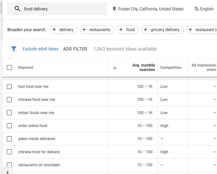Viewport: 217px width, 174px height.
Task: Check the chinese food near me row
Action: tap(9, 99)
